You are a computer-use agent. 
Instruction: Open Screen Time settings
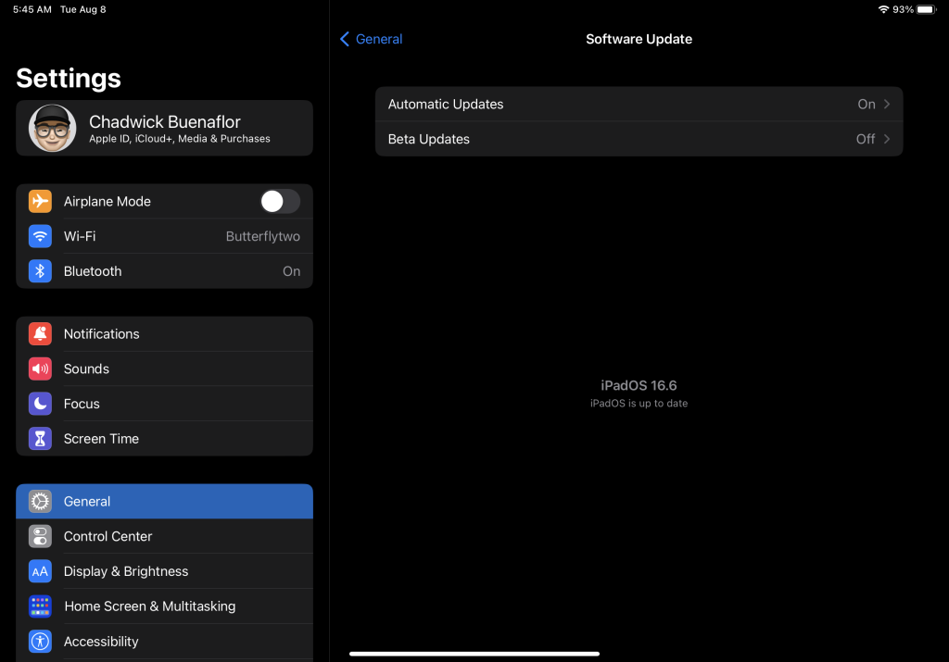pos(165,439)
